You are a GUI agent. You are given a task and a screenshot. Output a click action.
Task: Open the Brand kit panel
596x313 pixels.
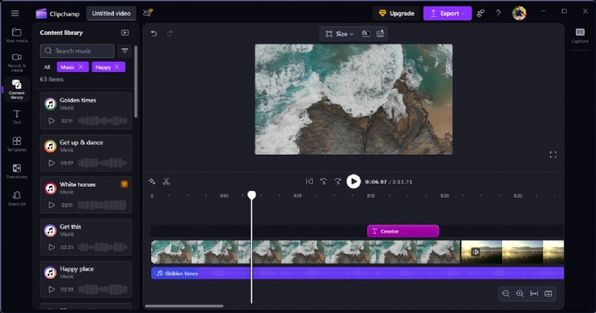(x=16, y=198)
